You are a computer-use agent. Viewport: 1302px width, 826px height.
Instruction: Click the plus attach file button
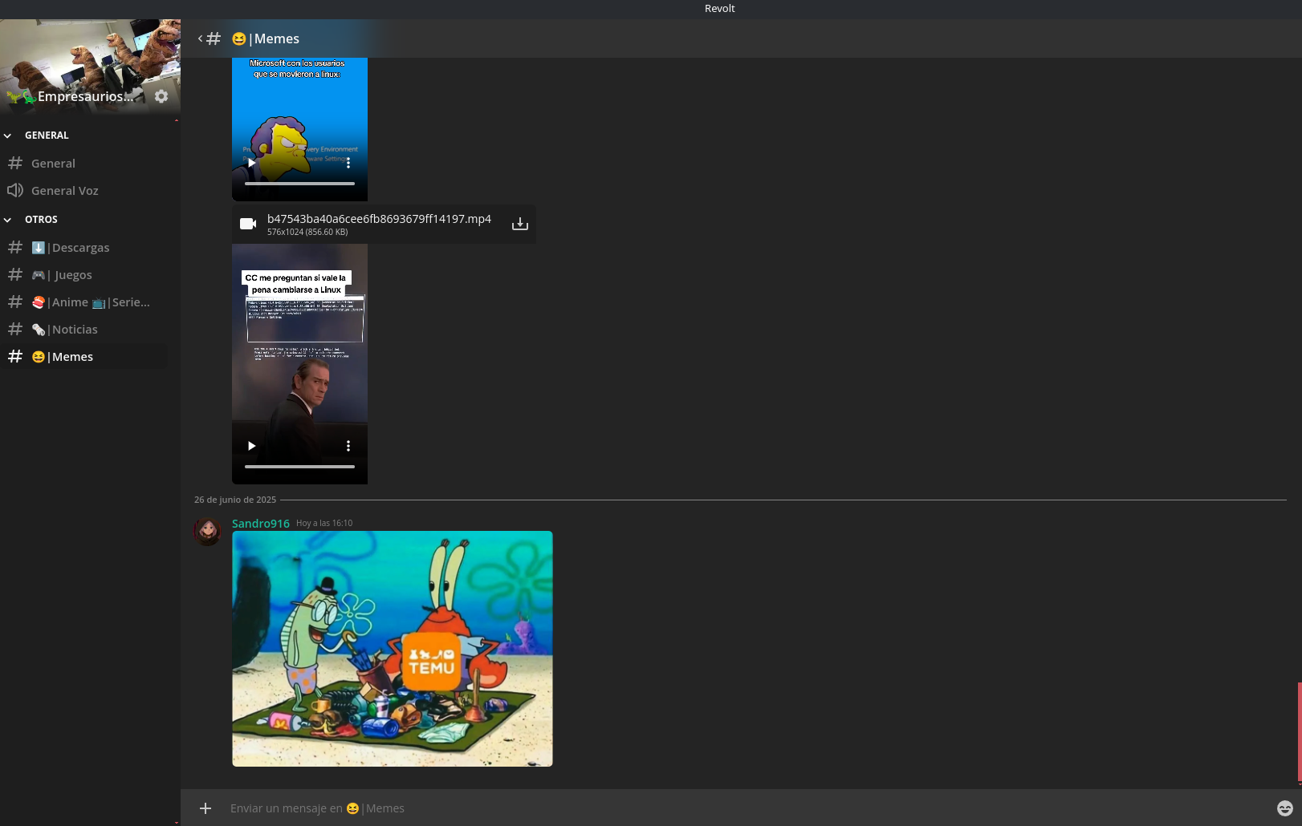point(205,808)
